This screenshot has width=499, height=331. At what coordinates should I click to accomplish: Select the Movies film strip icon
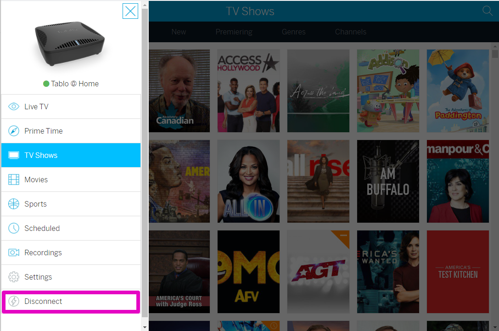pos(14,180)
